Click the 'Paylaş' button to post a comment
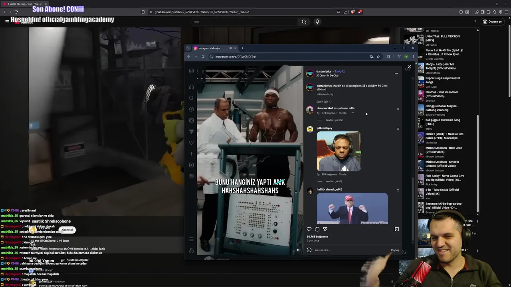The image size is (511, 287). (395, 250)
